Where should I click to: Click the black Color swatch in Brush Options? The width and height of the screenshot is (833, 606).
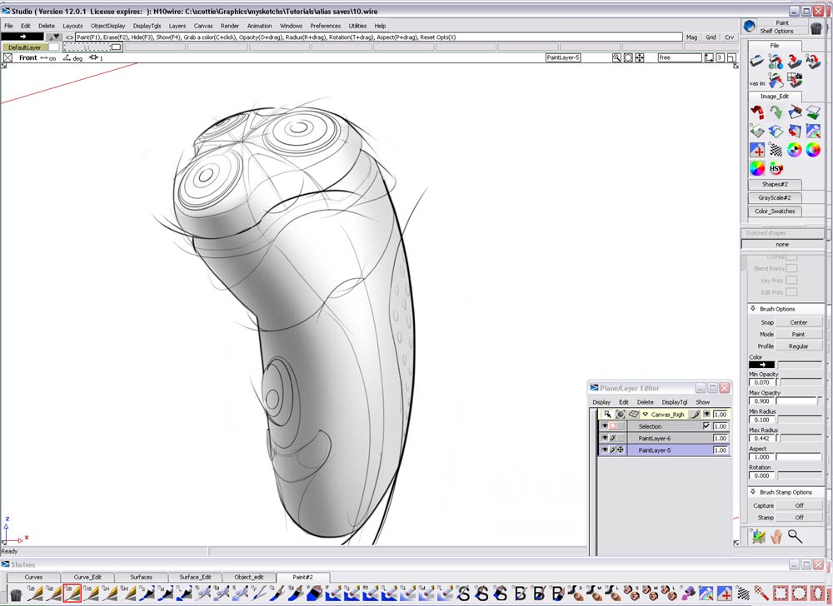[x=761, y=364]
